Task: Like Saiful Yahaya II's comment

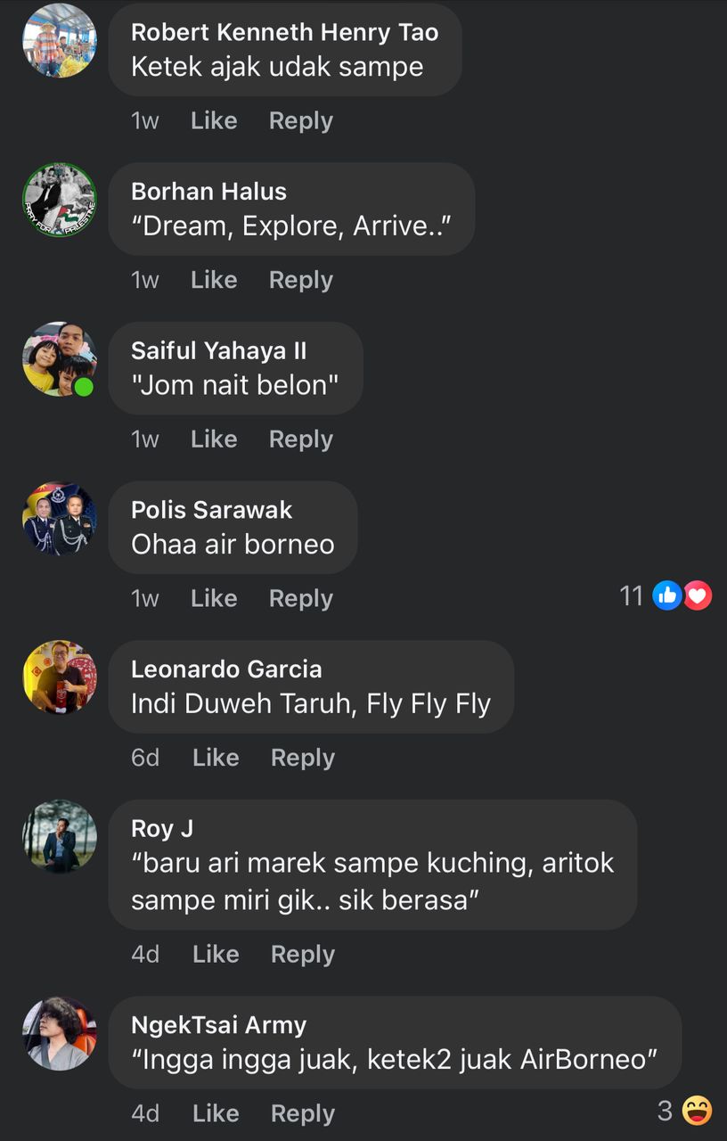Action: (214, 439)
